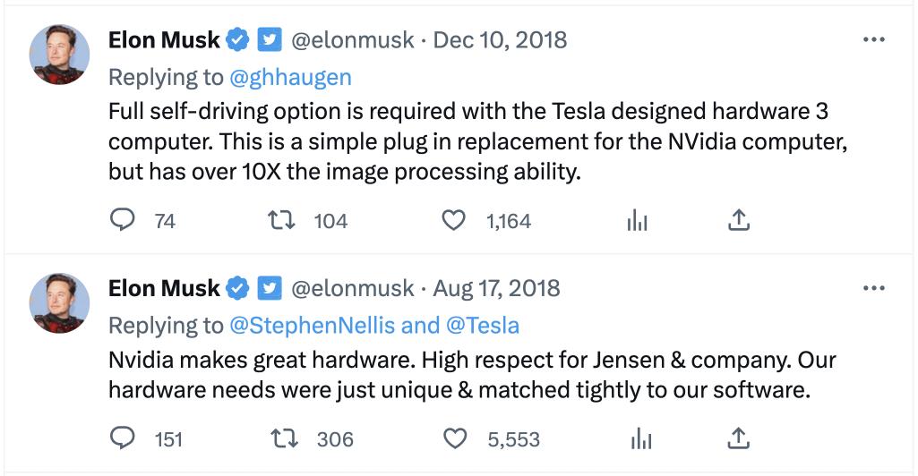View analytics for the Aug 17 tweet

tap(640, 438)
